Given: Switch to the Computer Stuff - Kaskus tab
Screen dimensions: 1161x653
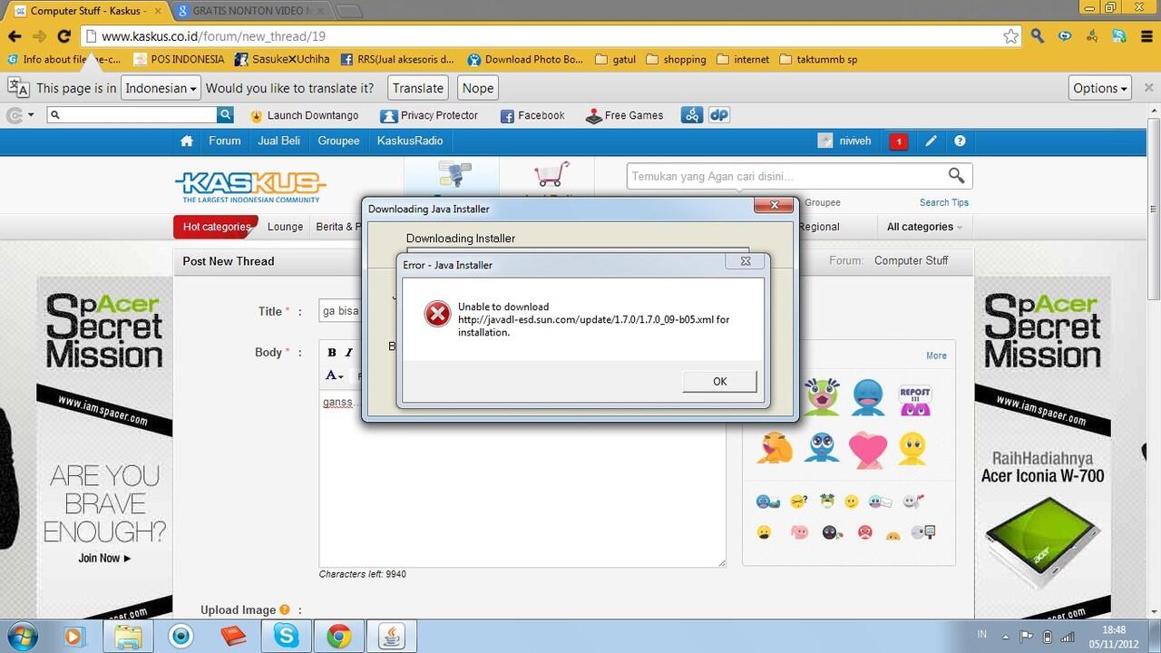Looking at the screenshot, I should click(x=89, y=11).
